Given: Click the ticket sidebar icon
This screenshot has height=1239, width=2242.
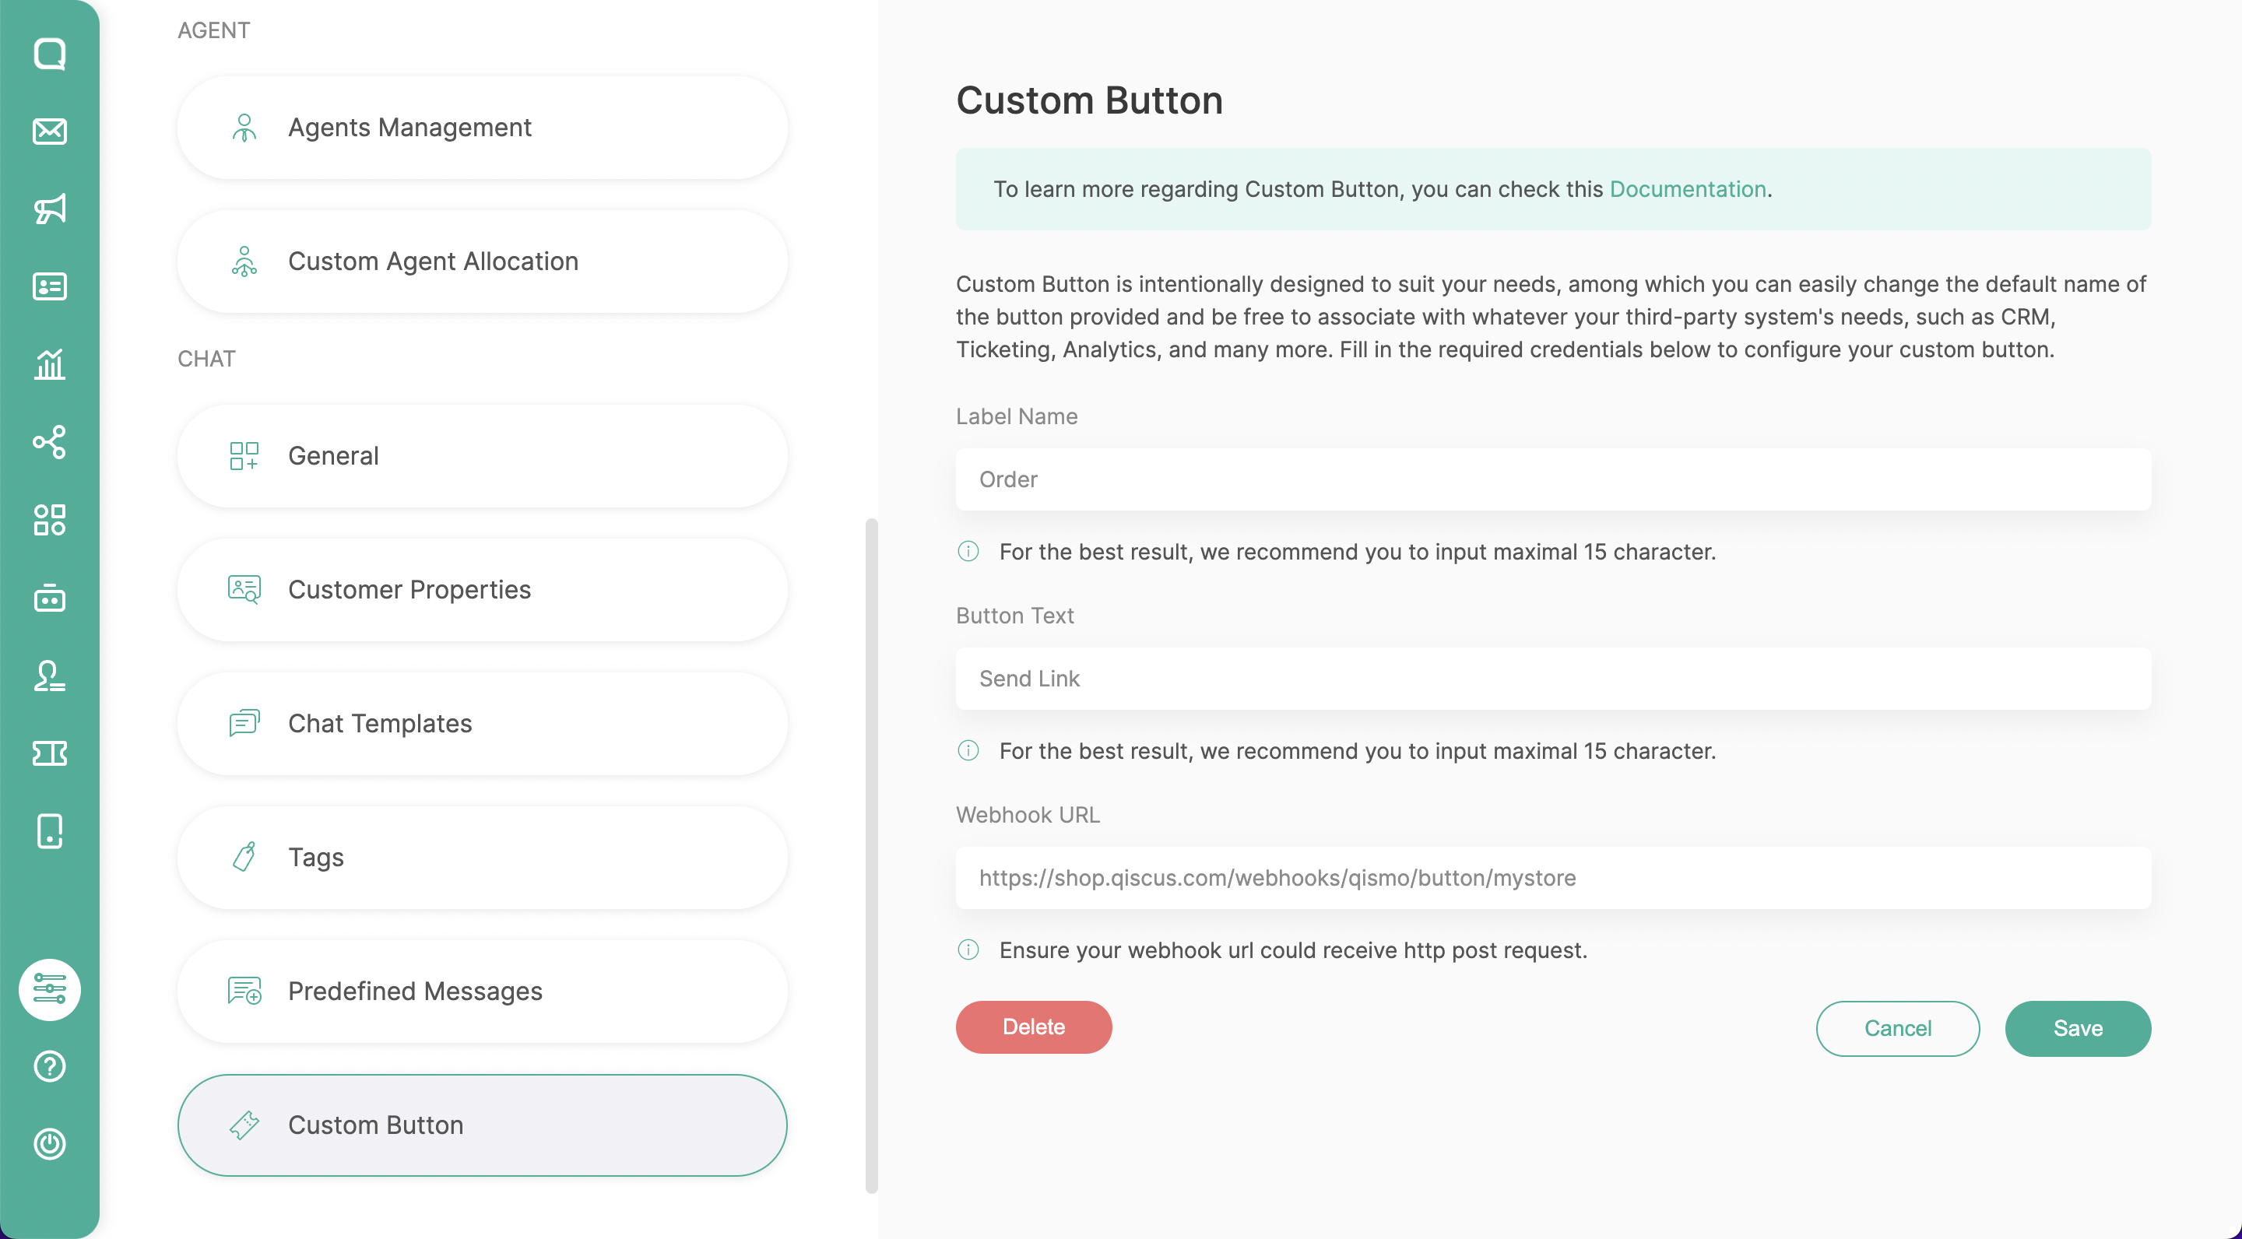Looking at the screenshot, I should [x=50, y=753].
